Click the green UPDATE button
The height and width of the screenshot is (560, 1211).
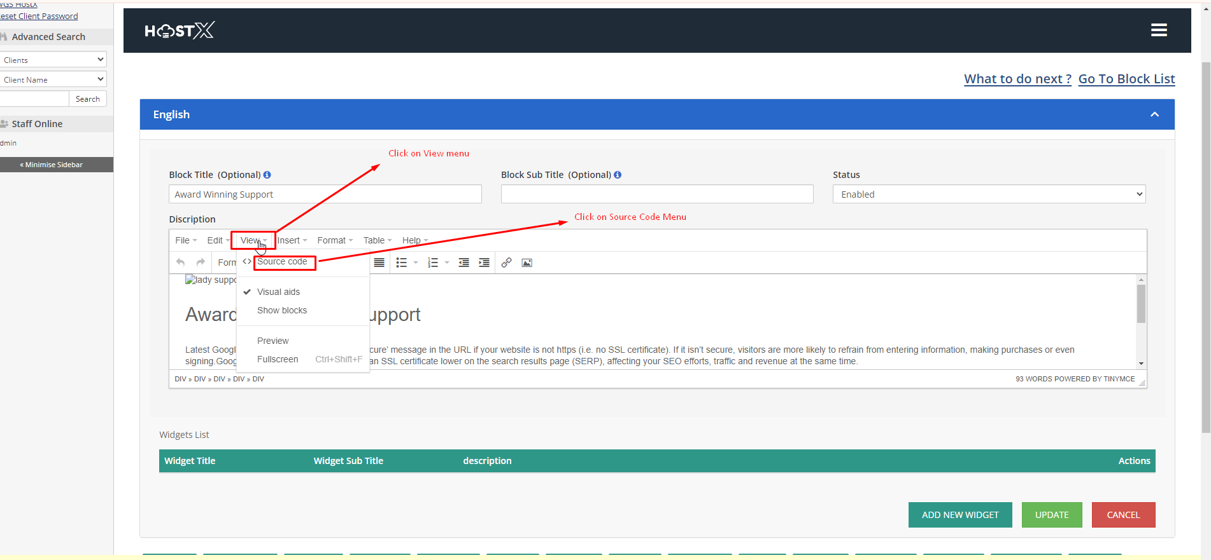[x=1051, y=515]
